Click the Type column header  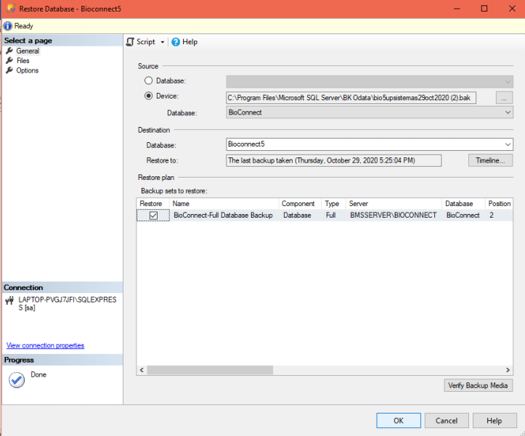click(333, 203)
